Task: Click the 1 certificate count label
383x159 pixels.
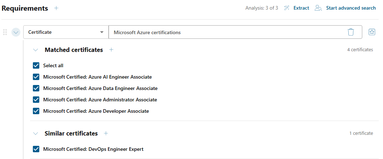Action: (361, 133)
